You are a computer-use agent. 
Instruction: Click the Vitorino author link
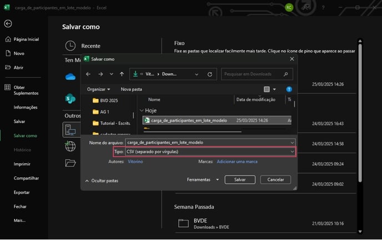135,161
